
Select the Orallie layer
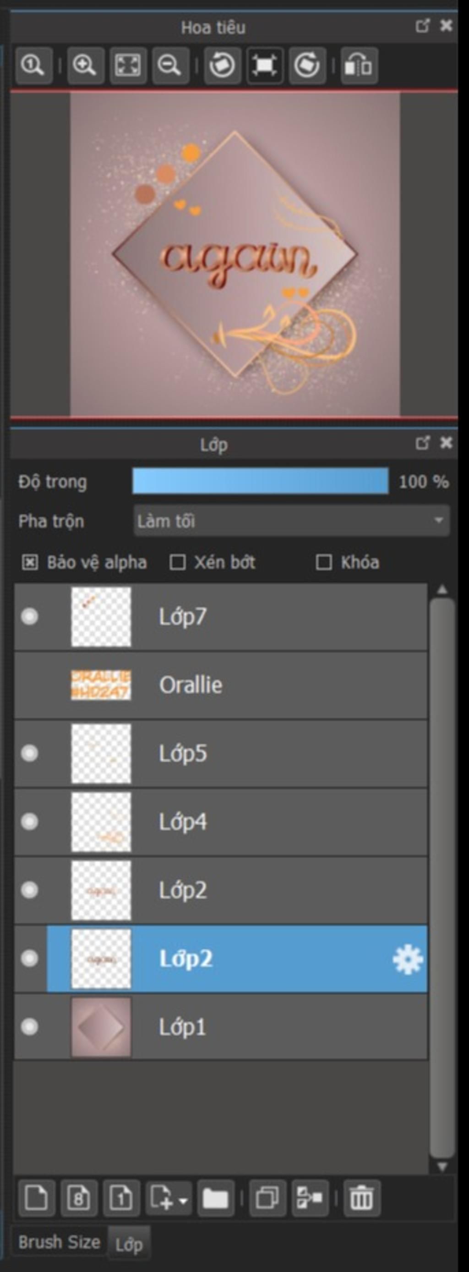[x=221, y=685]
